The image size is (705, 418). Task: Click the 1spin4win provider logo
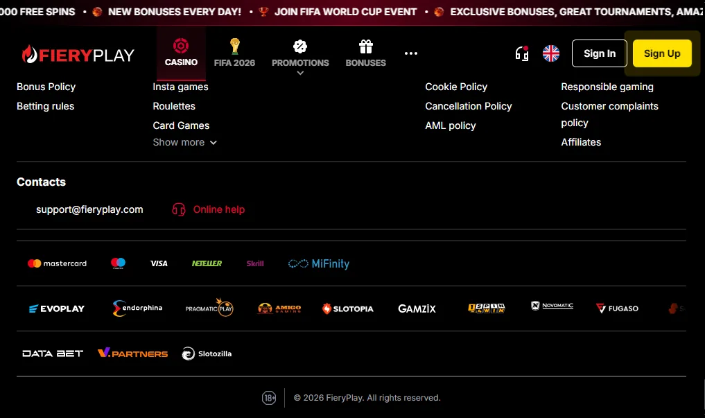[x=487, y=308]
